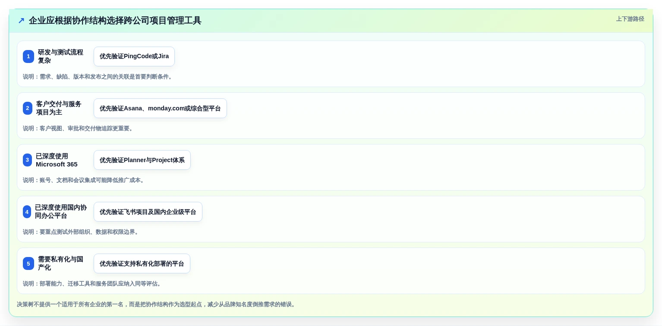Click the note about 需求、缺陷、版本和发布
662x326 pixels.
coord(98,77)
